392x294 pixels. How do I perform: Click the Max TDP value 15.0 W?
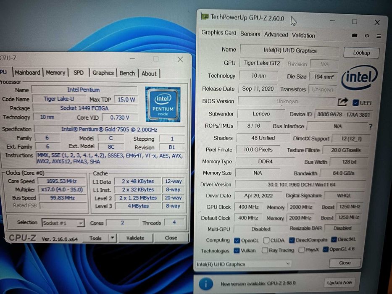(x=126, y=100)
